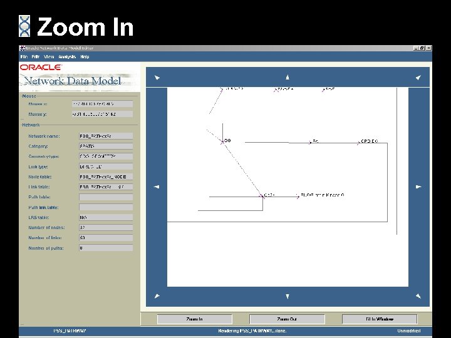Click the Geometry type field
The height and width of the screenshot is (338, 451).
106,156
